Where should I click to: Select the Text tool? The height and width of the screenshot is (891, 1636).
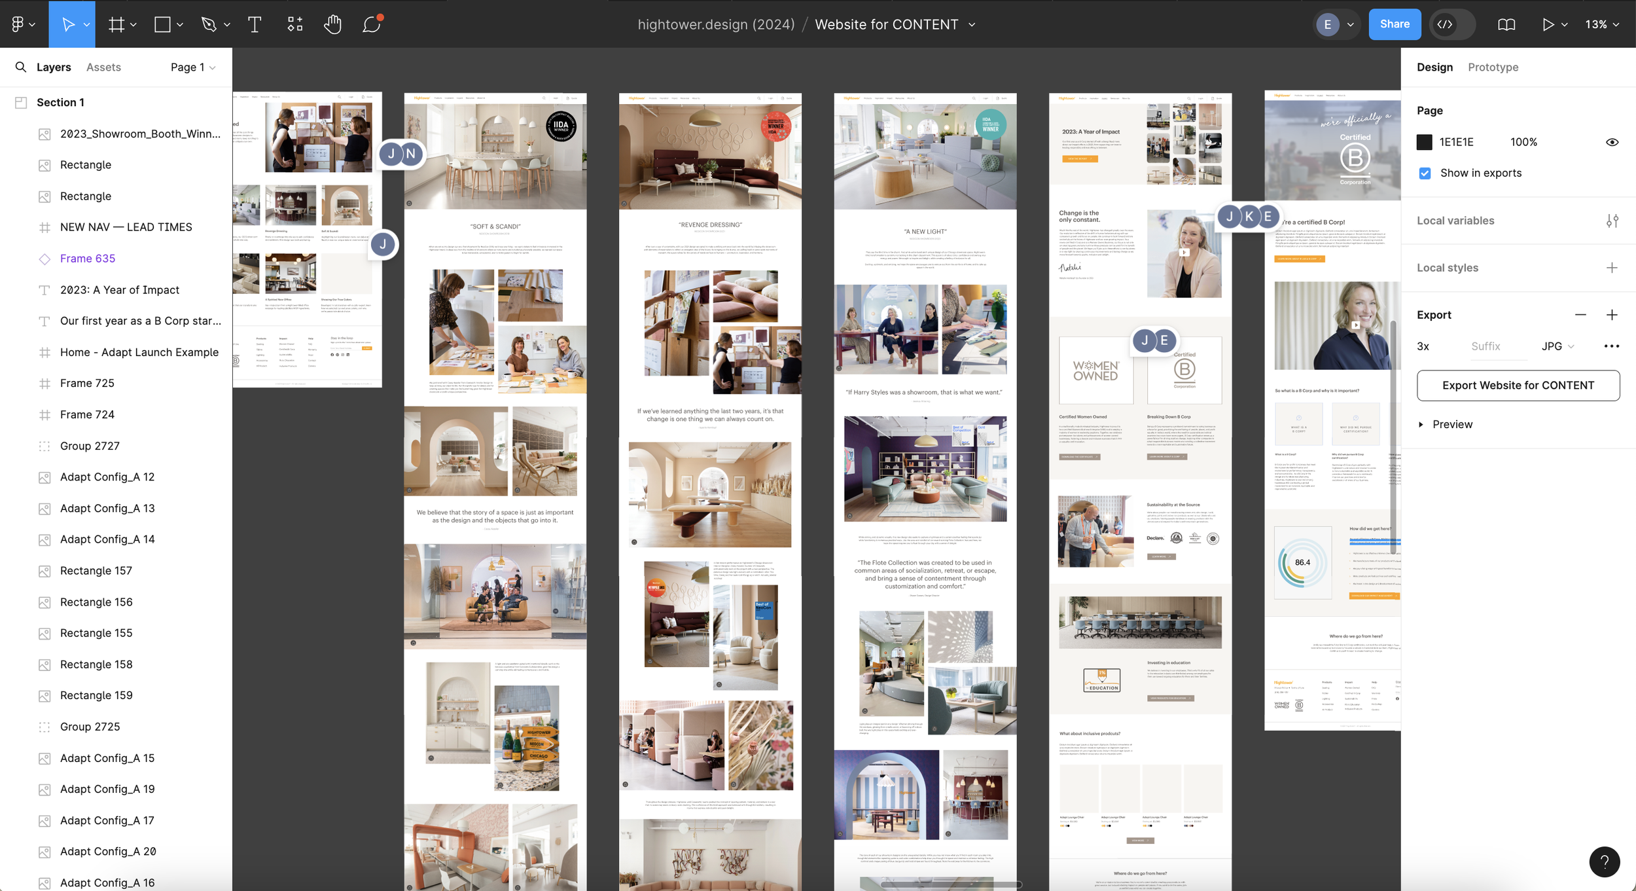[x=255, y=24]
